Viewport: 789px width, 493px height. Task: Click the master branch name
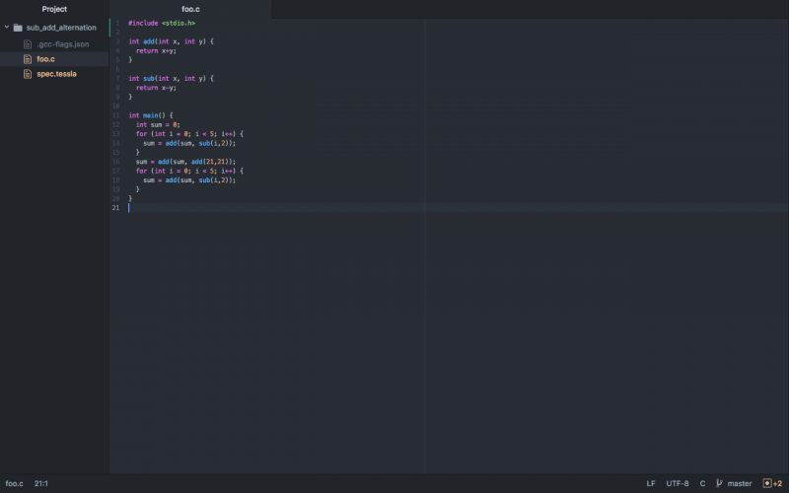pyautogui.click(x=740, y=484)
